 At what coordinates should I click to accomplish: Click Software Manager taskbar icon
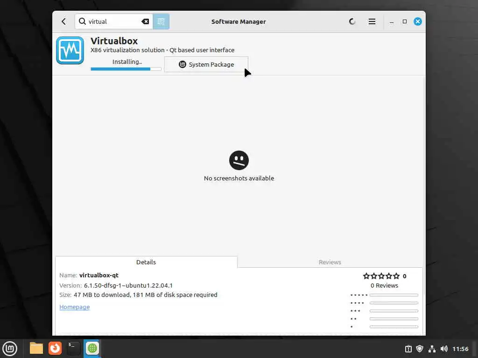point(92,348)
